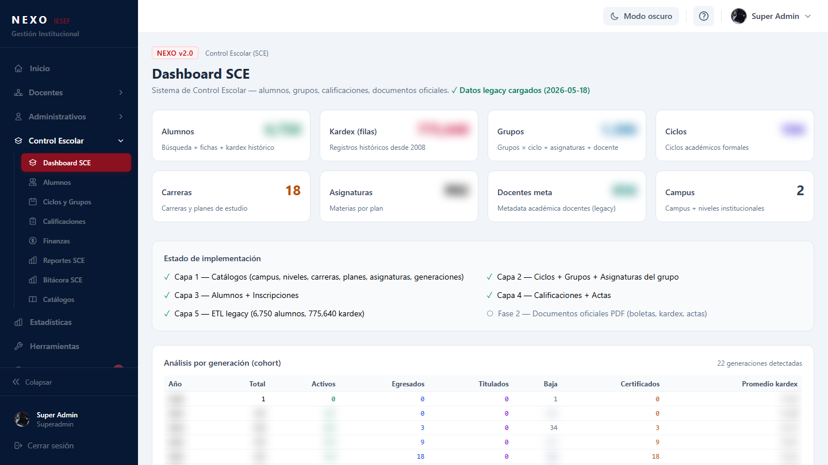Click the 'Fase 2 — Documentos oficiales PDF' item
This screenshot has height=465, width=828.
(x=597, y=313)
